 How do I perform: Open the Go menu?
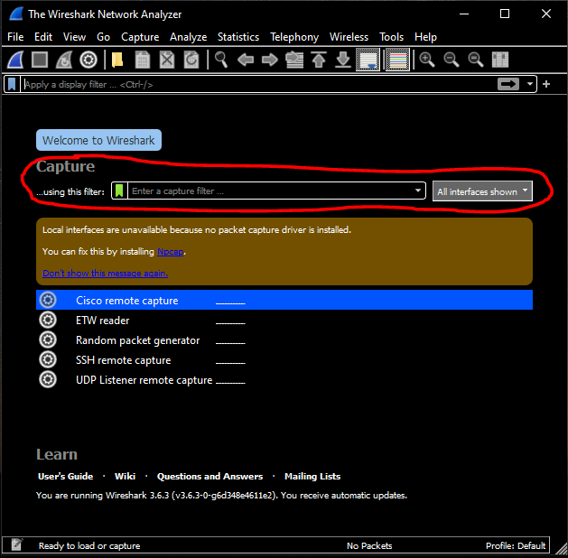(103, 37)
